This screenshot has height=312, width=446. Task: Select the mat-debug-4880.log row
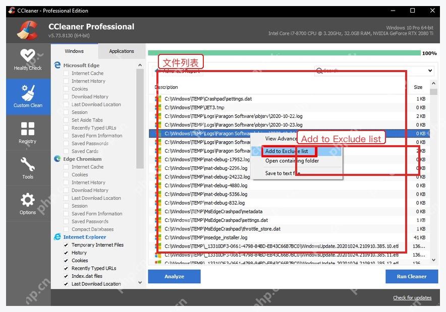click(289, 185)
